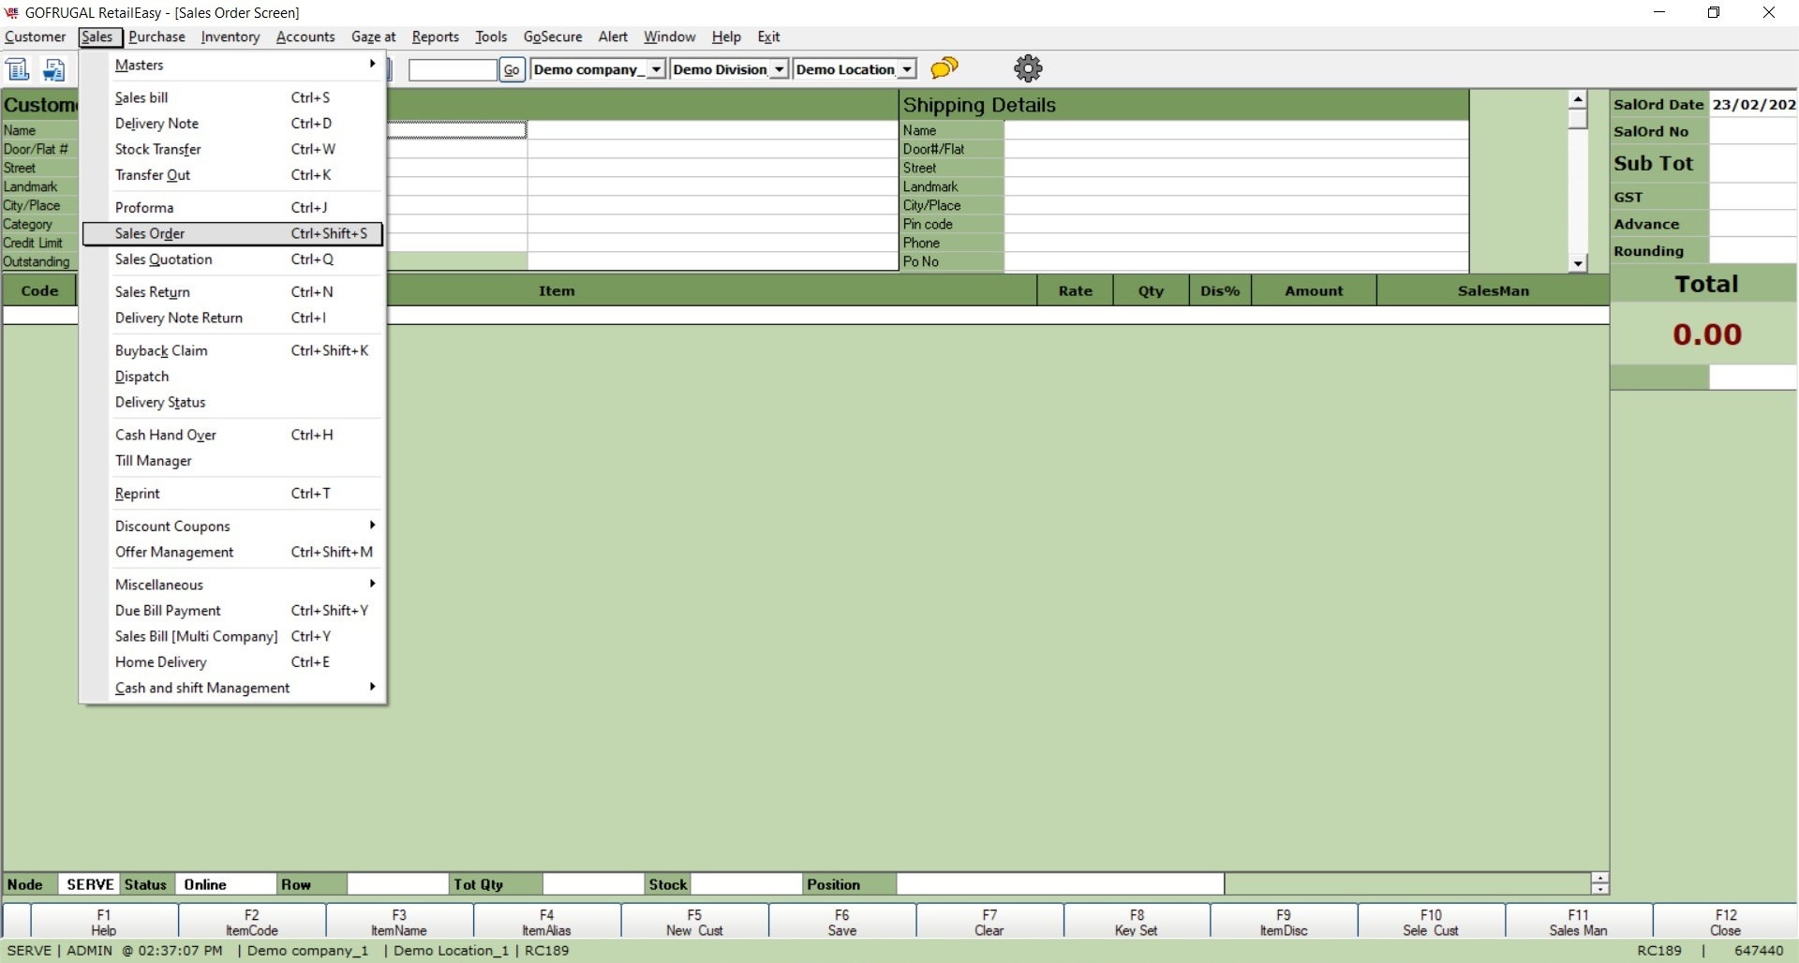Open Proforma from Sales menu
The width and height of the screenshot is (1799, 963).
pos(233,208)
